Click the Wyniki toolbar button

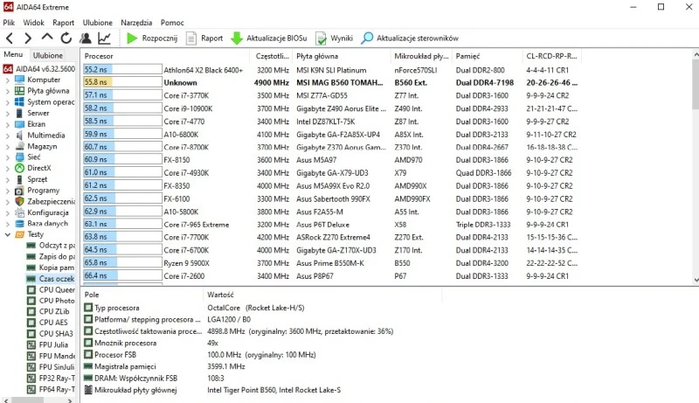tap(335, 38)
